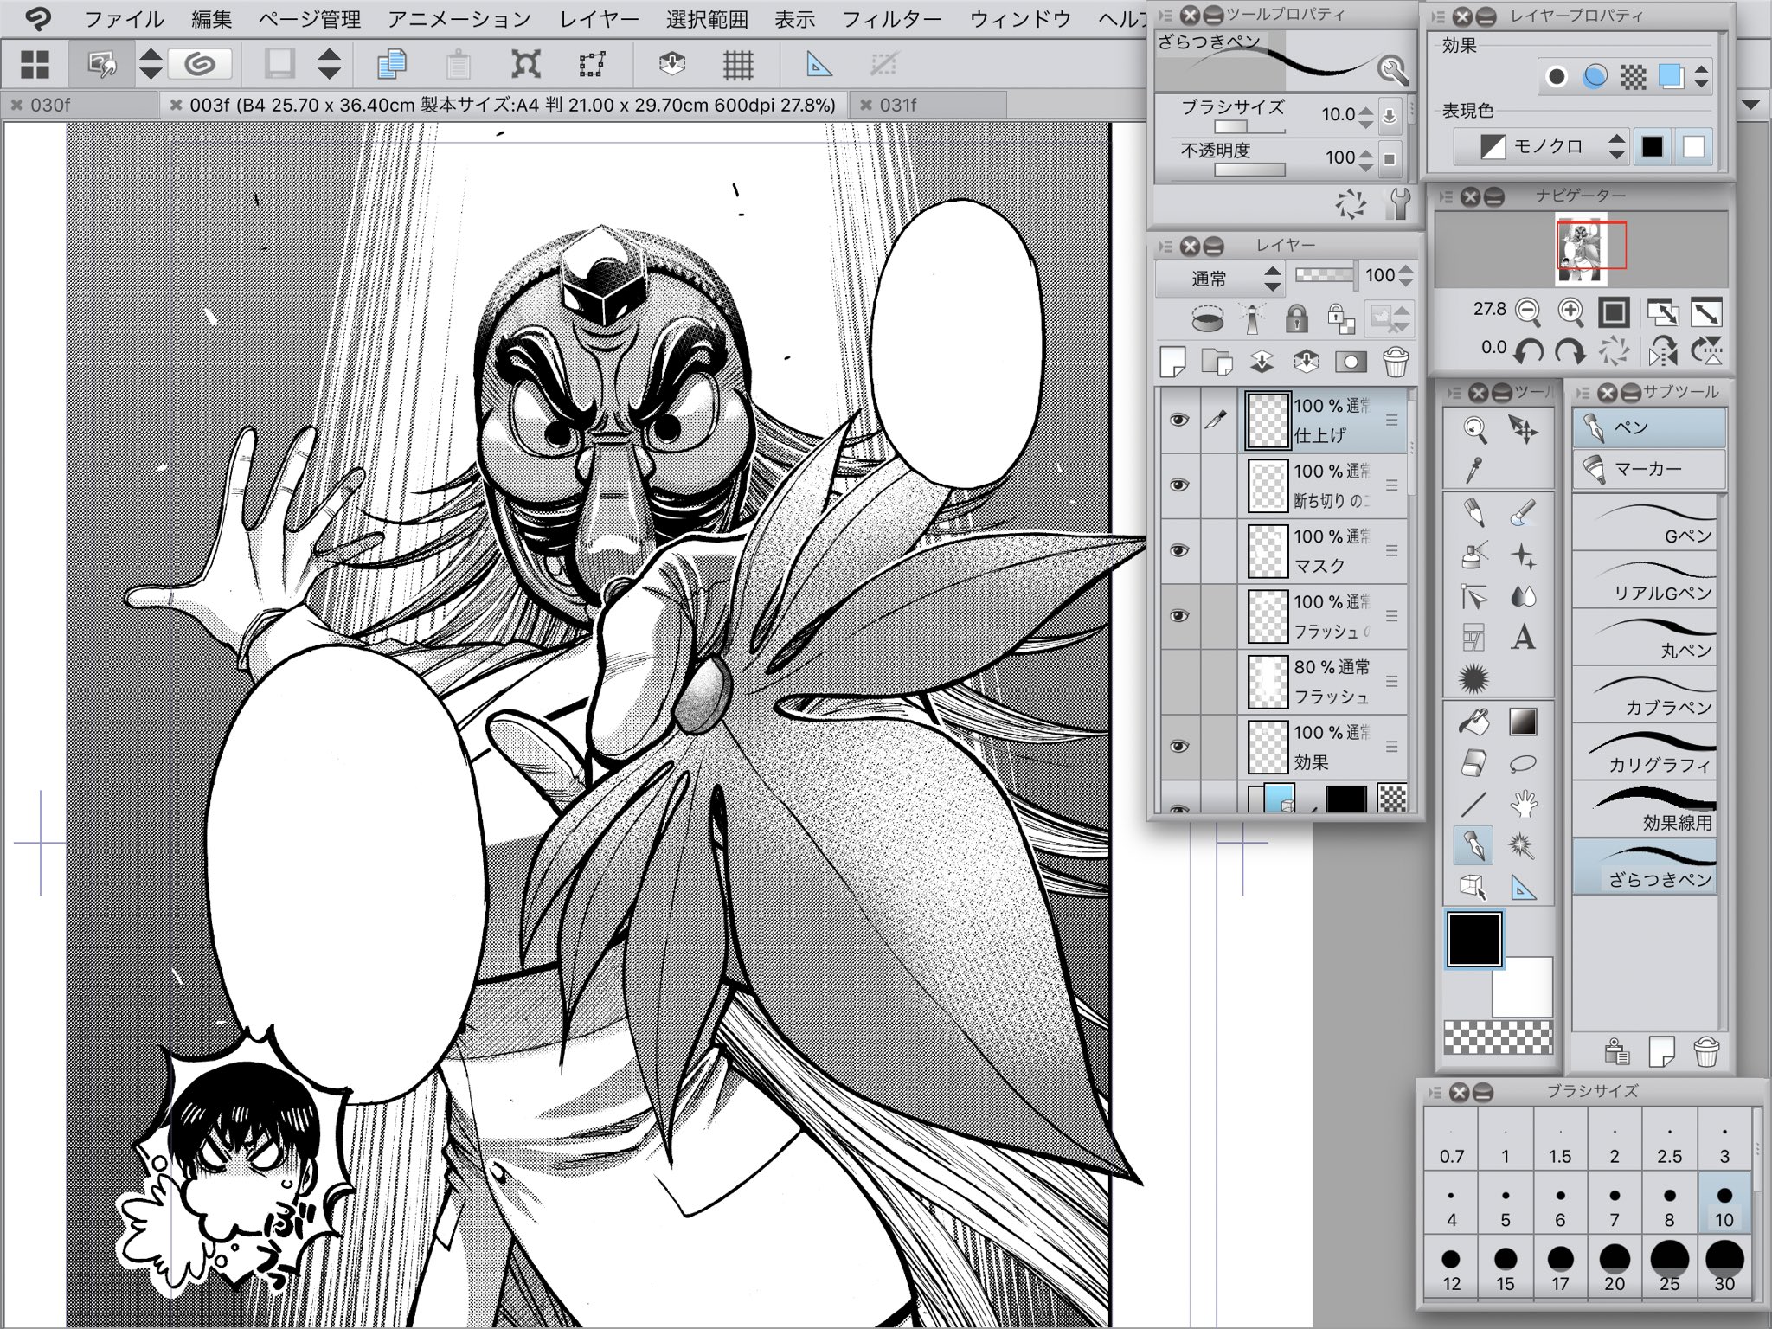Screen dimensions: 1772x1329
Task: Select the Straight line figure tool
Action: [1474, 805]
